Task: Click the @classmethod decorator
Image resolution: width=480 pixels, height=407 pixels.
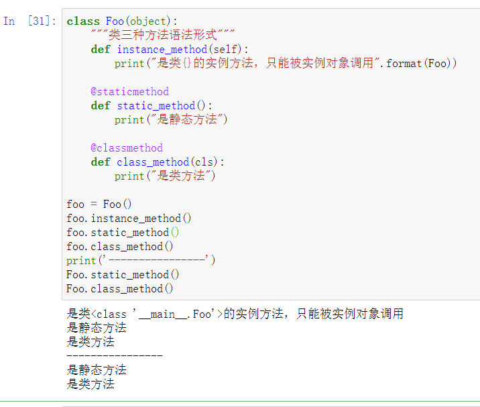Action: [x=127, y=148]
